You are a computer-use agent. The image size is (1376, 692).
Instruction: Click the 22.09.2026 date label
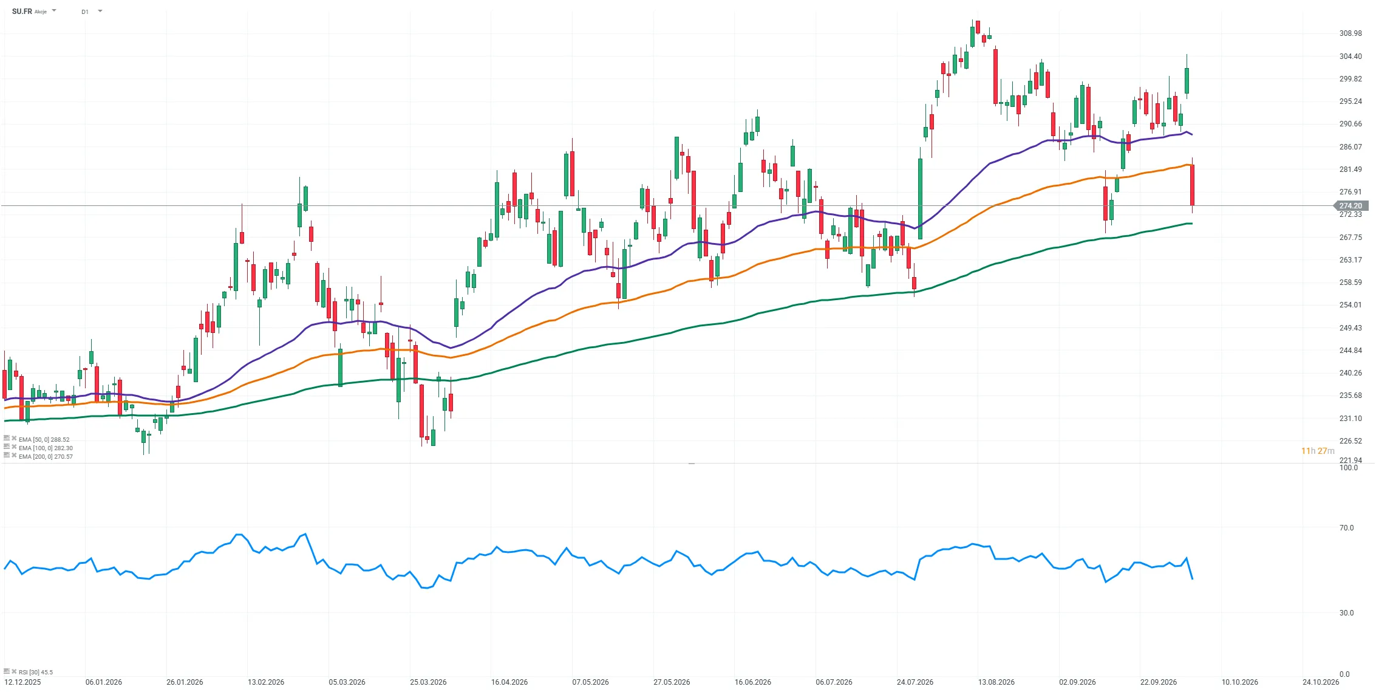(x=1159, y=682)
